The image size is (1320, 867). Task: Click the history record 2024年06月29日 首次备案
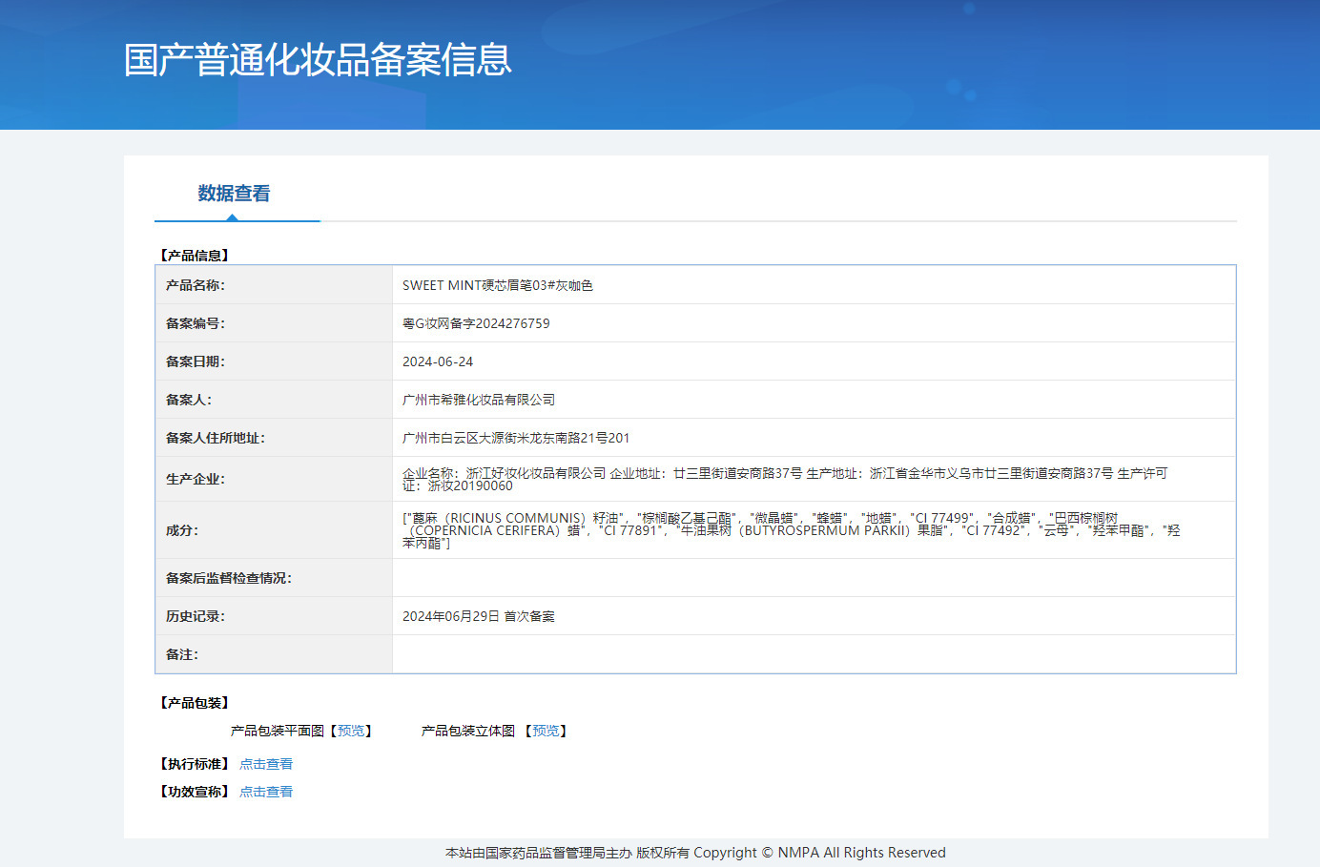(479, 616)
